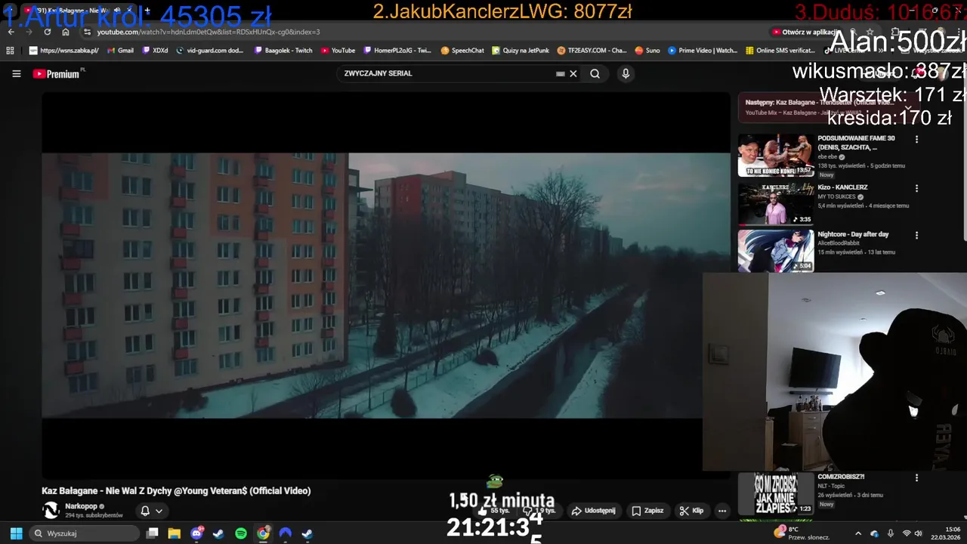The width and height of the screenshot is (967, 544).
Task: Open the YouTube hamburger guide menu
Action: pos(17,73)
